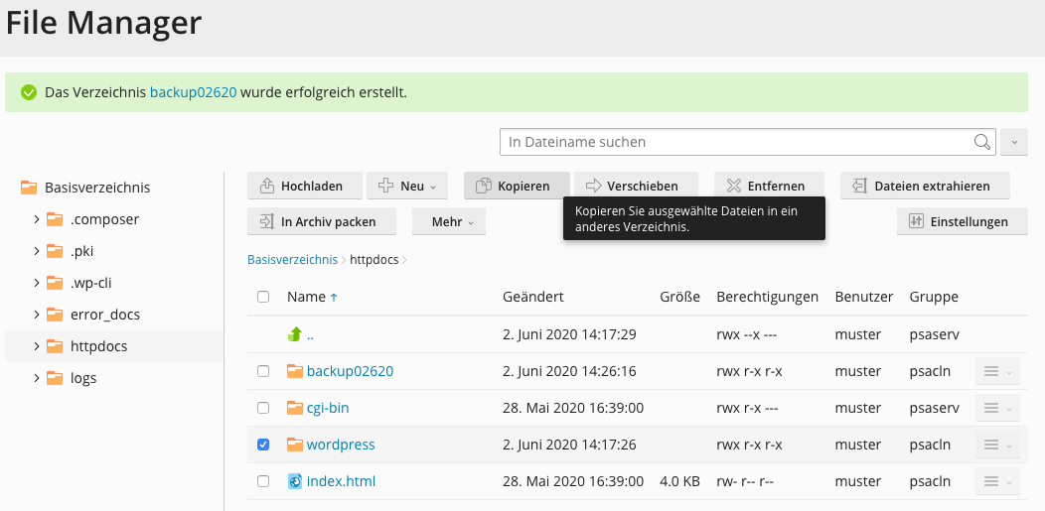Open the Neu dropdown menu
This screenshot has height=511, width=1045.
point(407,186)
